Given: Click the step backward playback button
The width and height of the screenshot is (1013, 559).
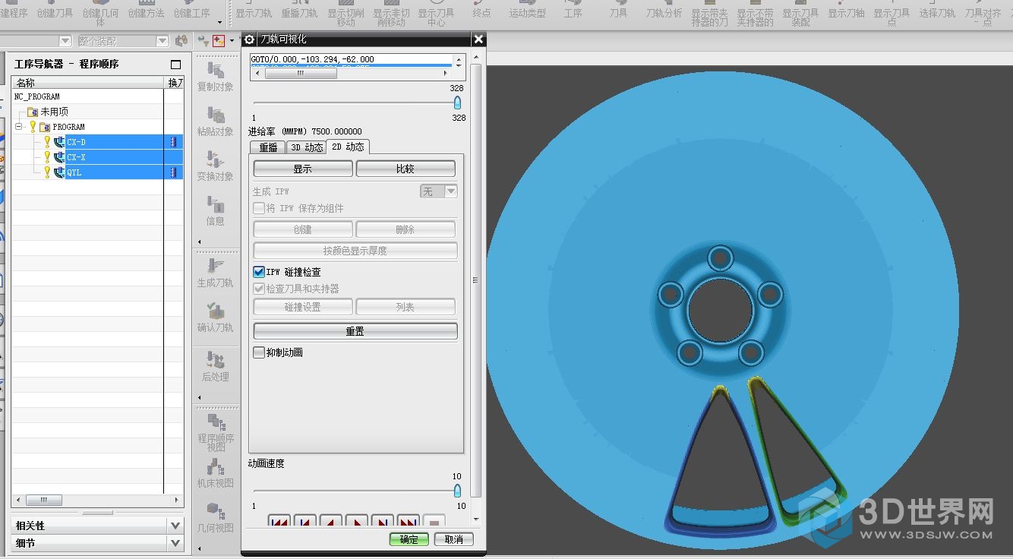Looking at the screenshot, I should (305, 521).
